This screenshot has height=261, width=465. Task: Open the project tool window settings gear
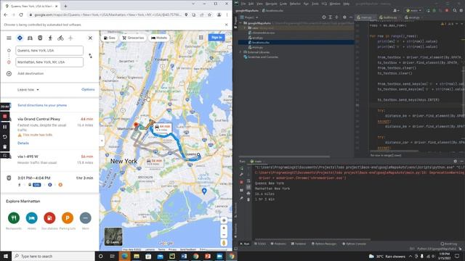[344, 17]
